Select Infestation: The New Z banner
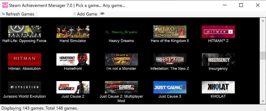The width and height of the screenshot is (266, 111). (170, 59)
